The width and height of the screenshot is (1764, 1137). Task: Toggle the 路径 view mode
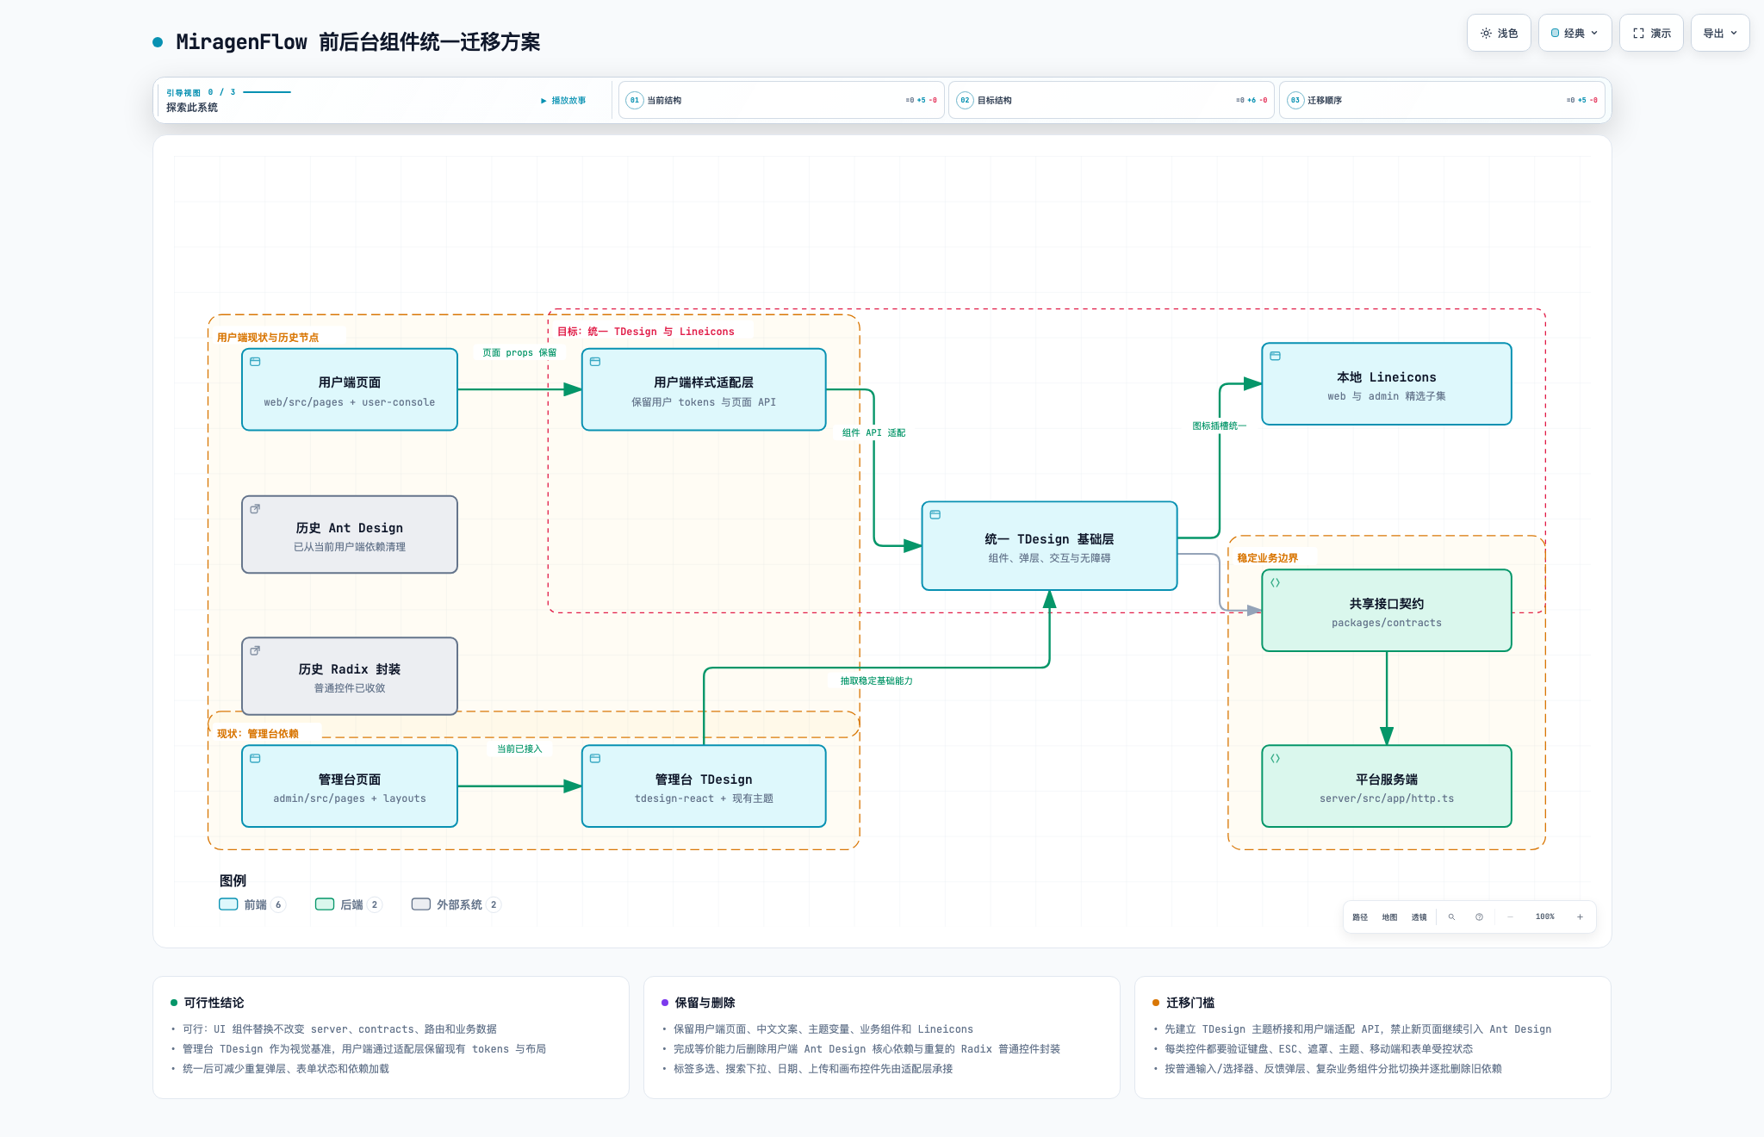(x=1360, y=916)
